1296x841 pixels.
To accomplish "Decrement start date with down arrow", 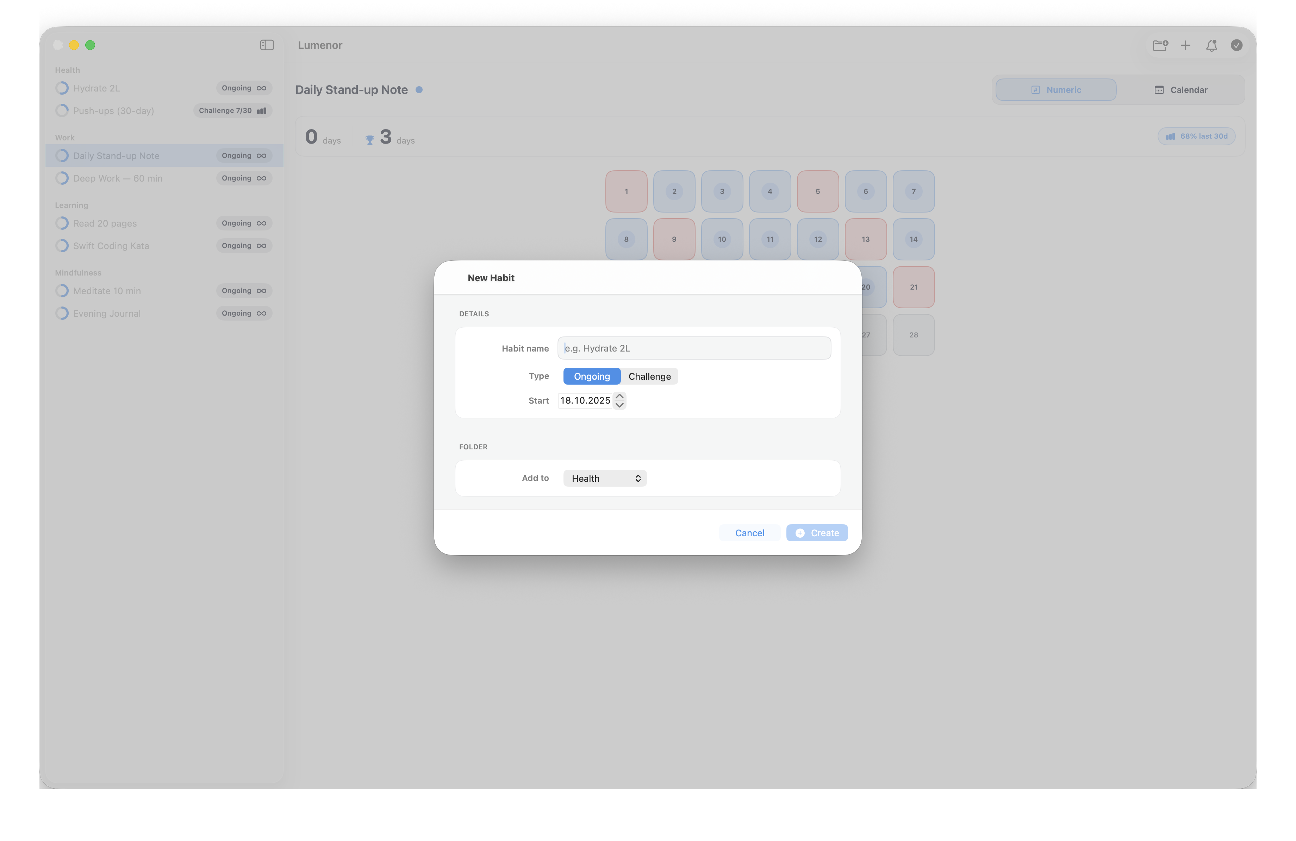I will pyautogui.click(x=619, y=405).
